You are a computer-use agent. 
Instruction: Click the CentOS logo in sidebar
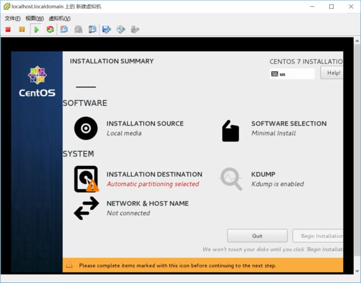pos(37,81)
